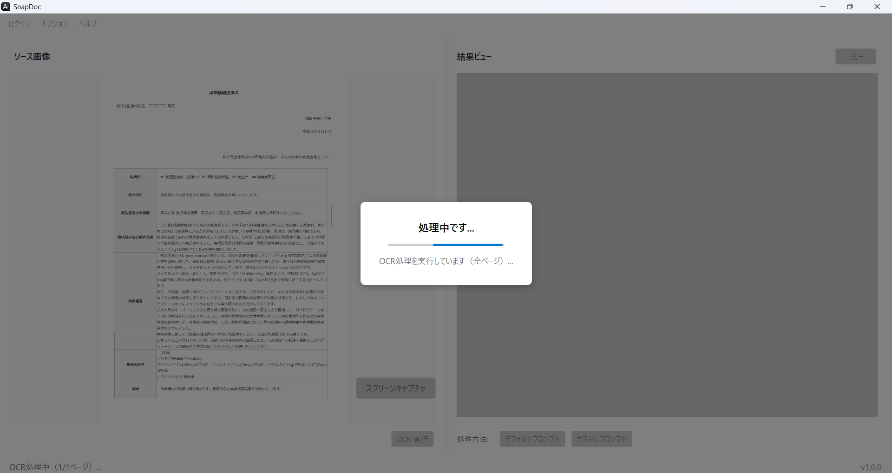The image size is (892, 473).
Task: Click the 処理中です... dialog title
Action: click(446, 228)
